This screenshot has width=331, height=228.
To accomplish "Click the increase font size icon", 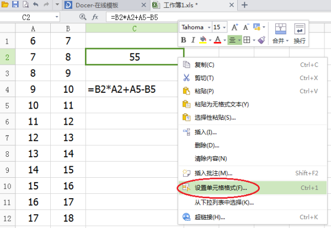I will [235, 27].
